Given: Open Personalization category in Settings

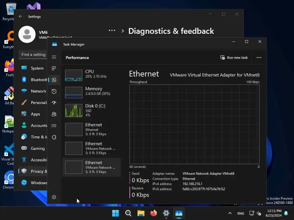Looking at the screenshot, I should click(33, 103).
